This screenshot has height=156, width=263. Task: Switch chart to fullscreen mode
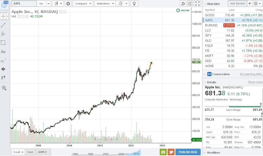[197, 4]
